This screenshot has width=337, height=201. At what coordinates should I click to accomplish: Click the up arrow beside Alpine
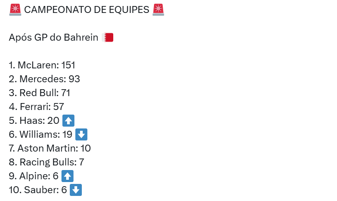[67, 176]
